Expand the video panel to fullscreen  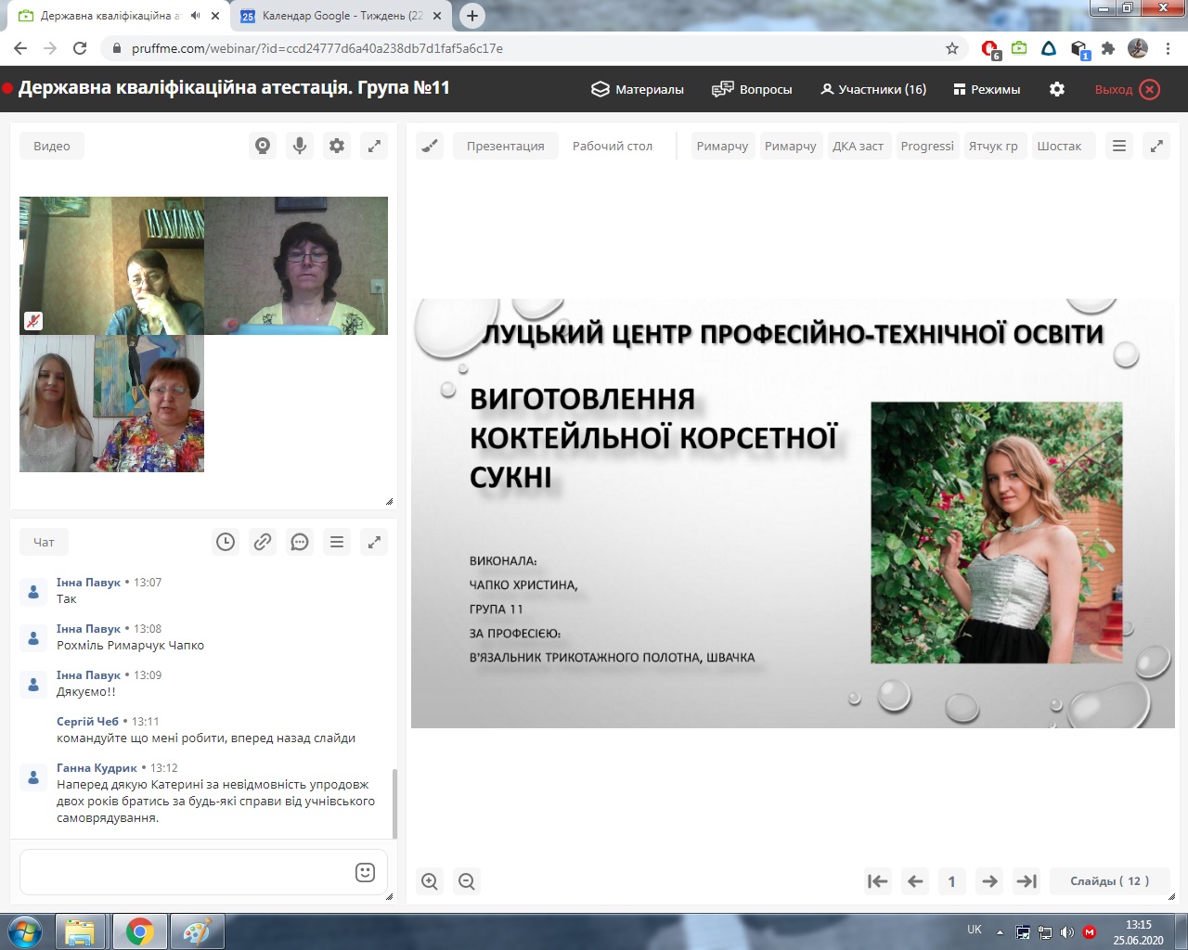(374, 146)
